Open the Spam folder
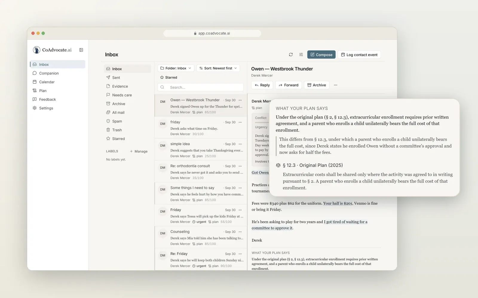Screen dimensions: 478x298 click(x=128, y=121)
